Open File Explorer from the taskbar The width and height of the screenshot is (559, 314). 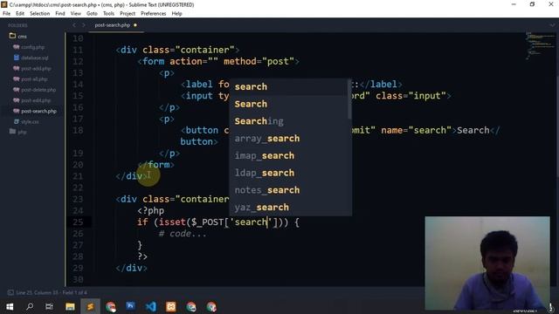(70, 306)
